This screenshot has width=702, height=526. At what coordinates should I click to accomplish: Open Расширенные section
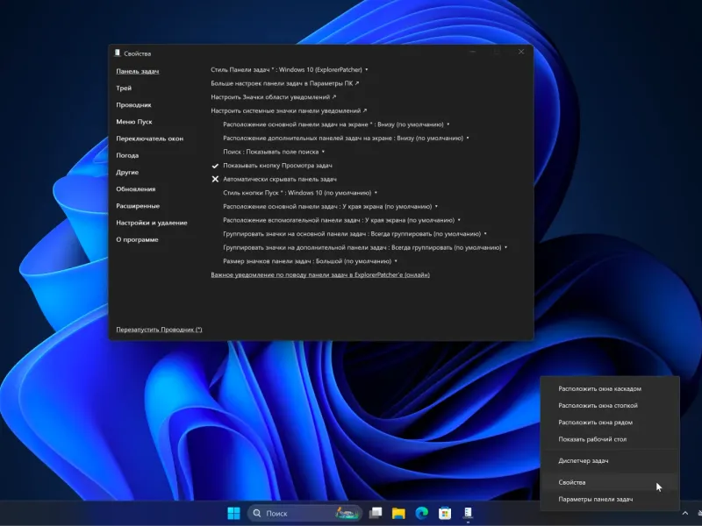tap(138, 206)
